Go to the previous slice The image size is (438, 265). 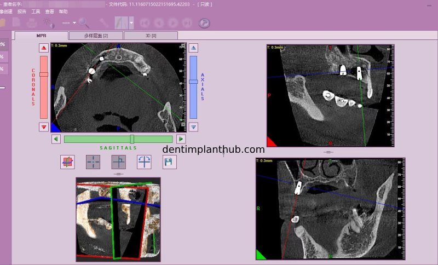pos(159,23)
